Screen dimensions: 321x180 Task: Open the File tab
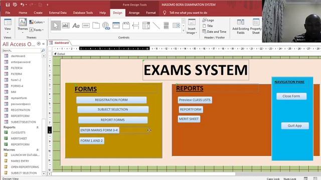tap(8, 12)
